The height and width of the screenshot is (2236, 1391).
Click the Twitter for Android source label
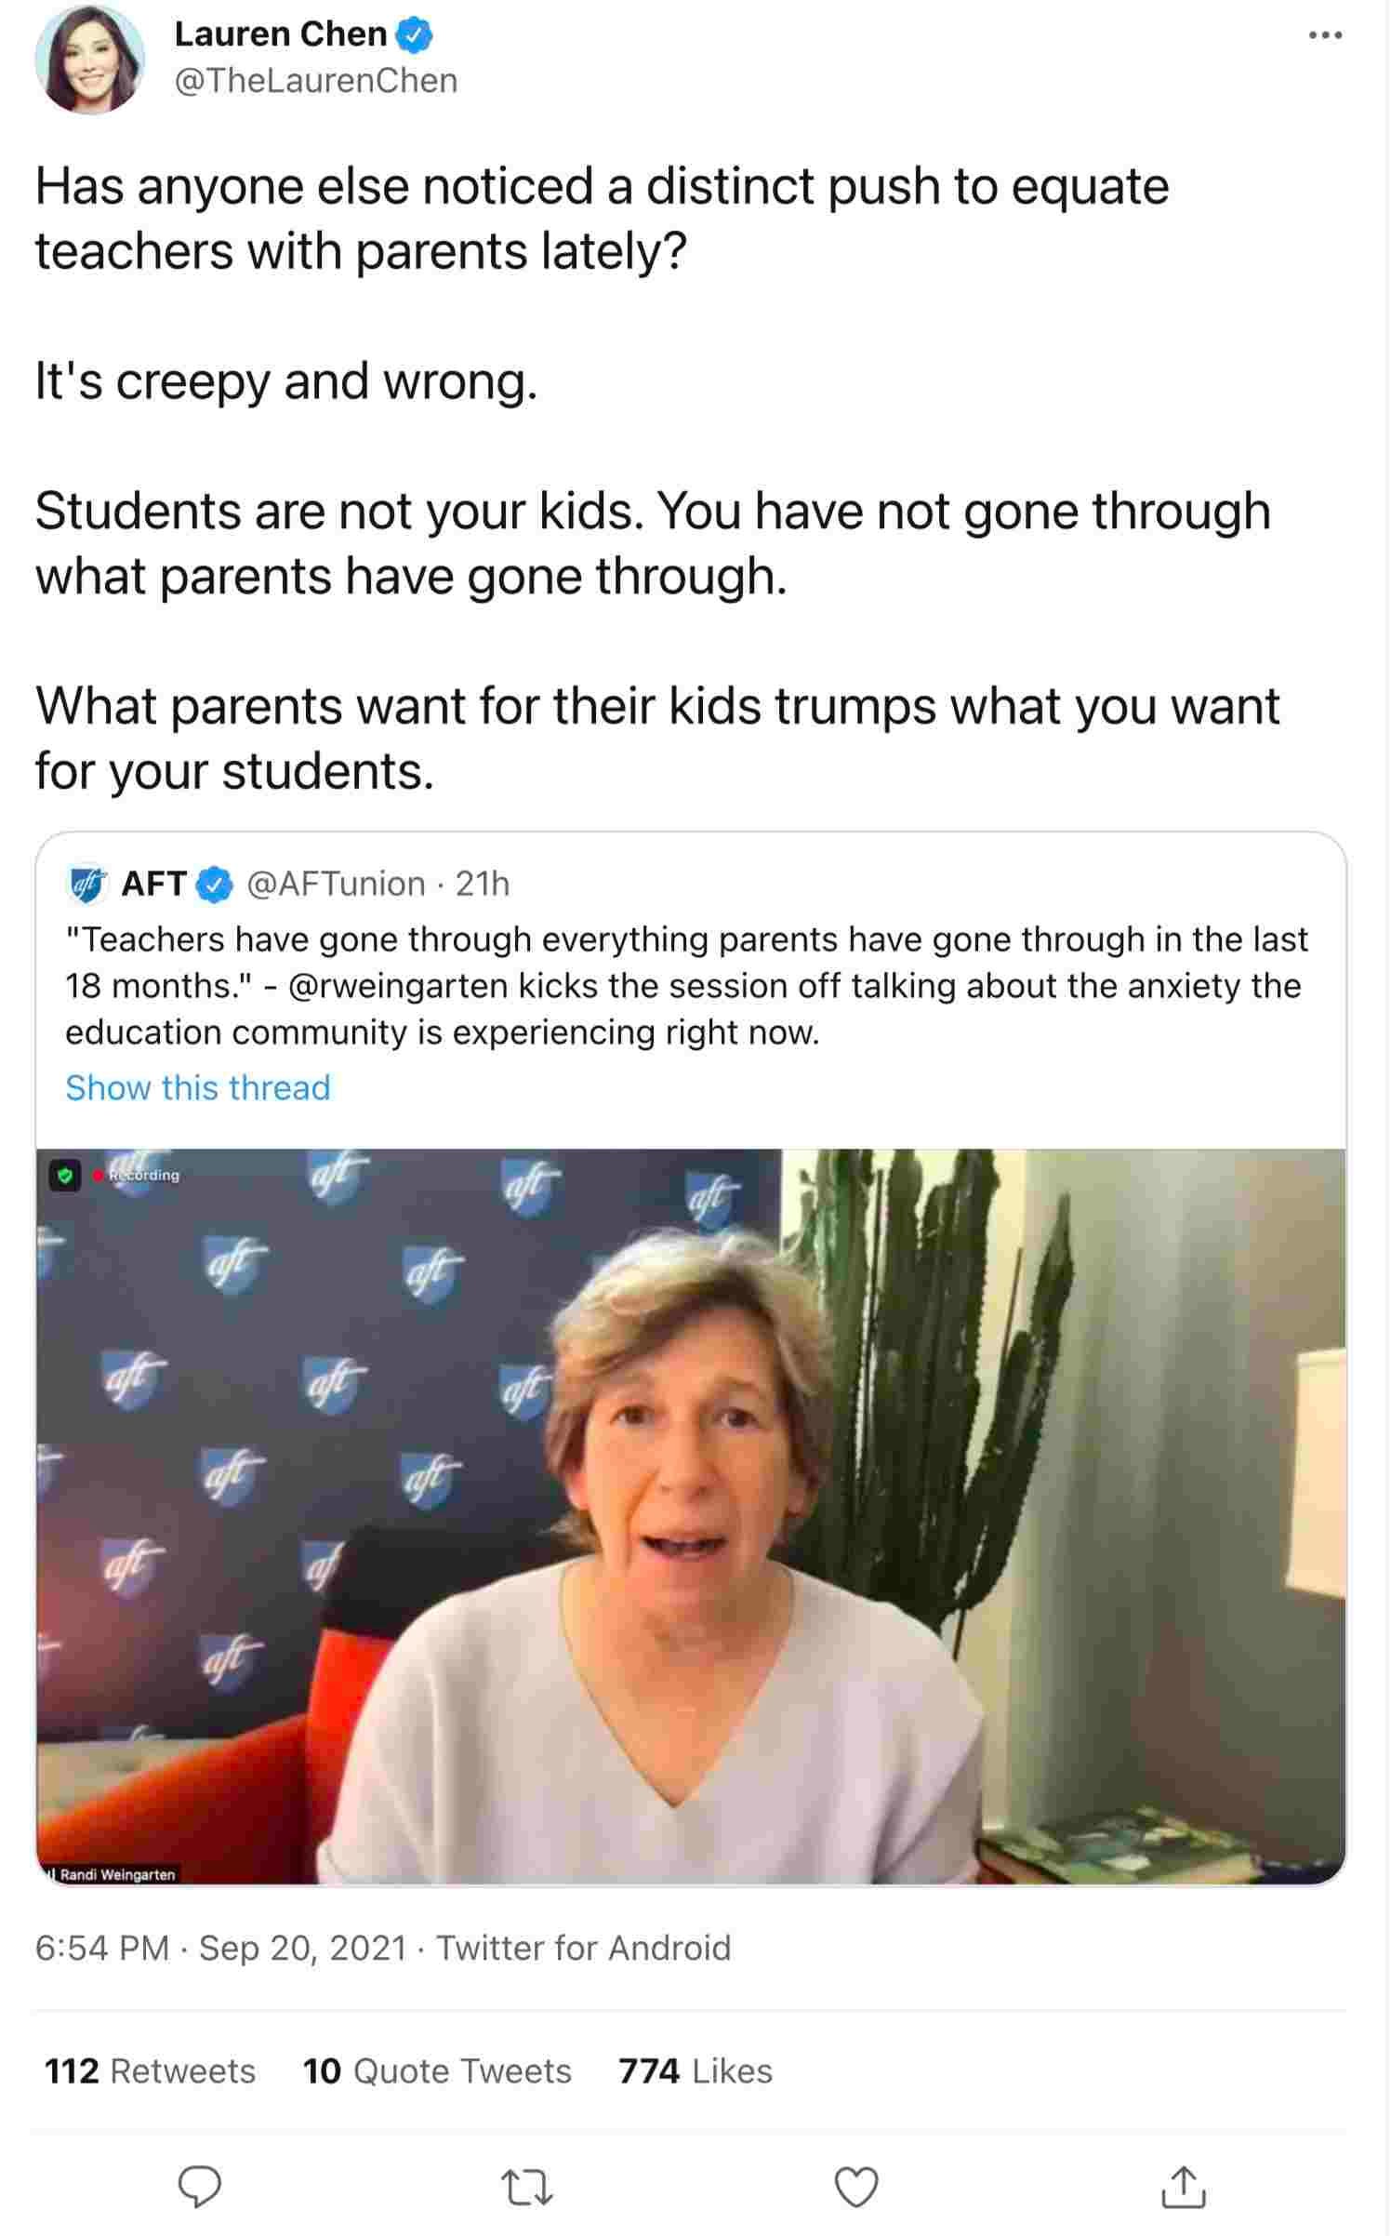[x=584, y=1948]
